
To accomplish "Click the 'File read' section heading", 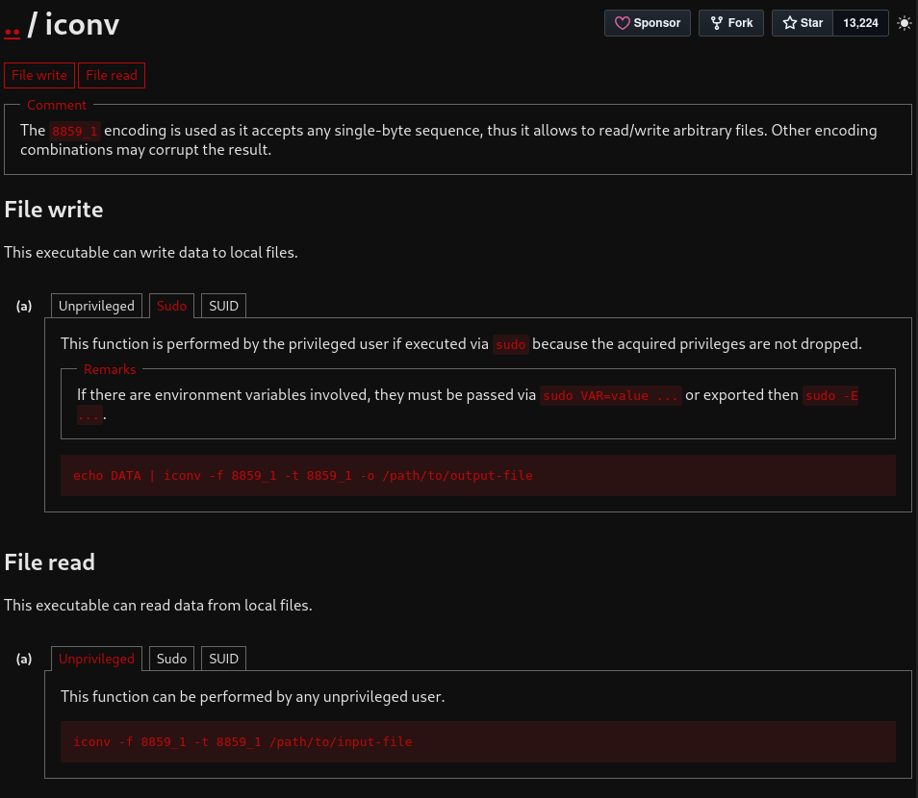I will pyautogui.click(x=50, y=562).
